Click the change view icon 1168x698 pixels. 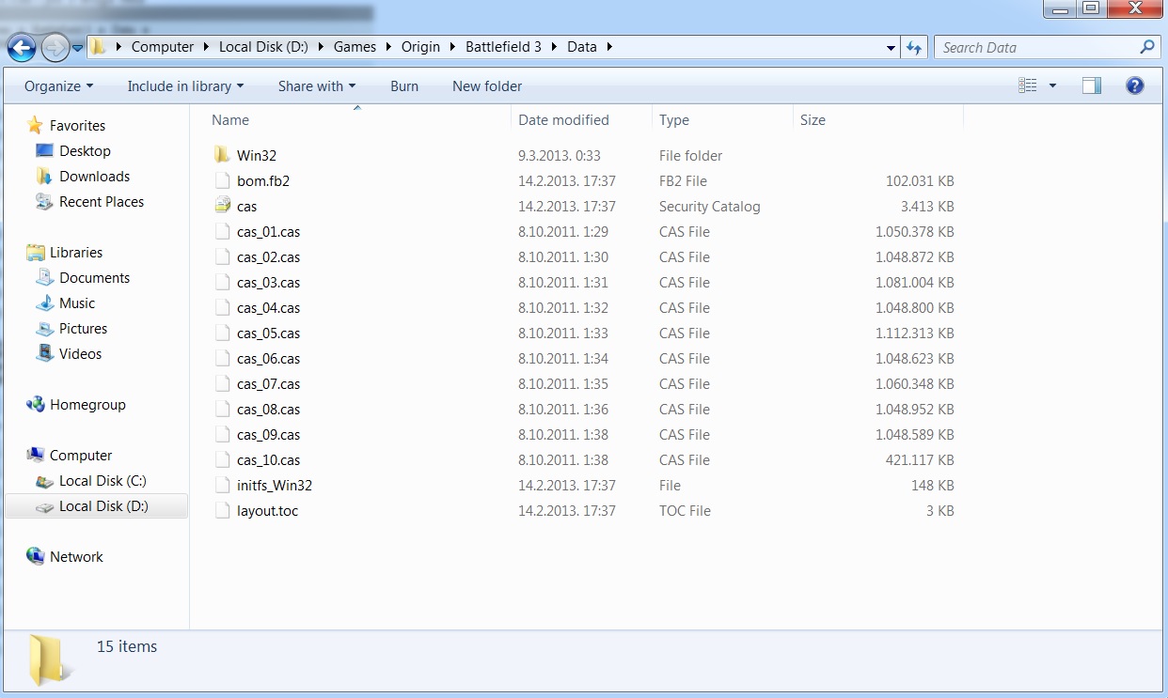tap(1028, 85)
